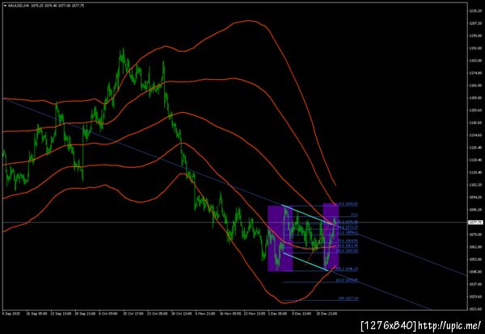Click the 1 Dec 05:00 time axis label
This screenshot has width=485, height=334.
(278, 313)
